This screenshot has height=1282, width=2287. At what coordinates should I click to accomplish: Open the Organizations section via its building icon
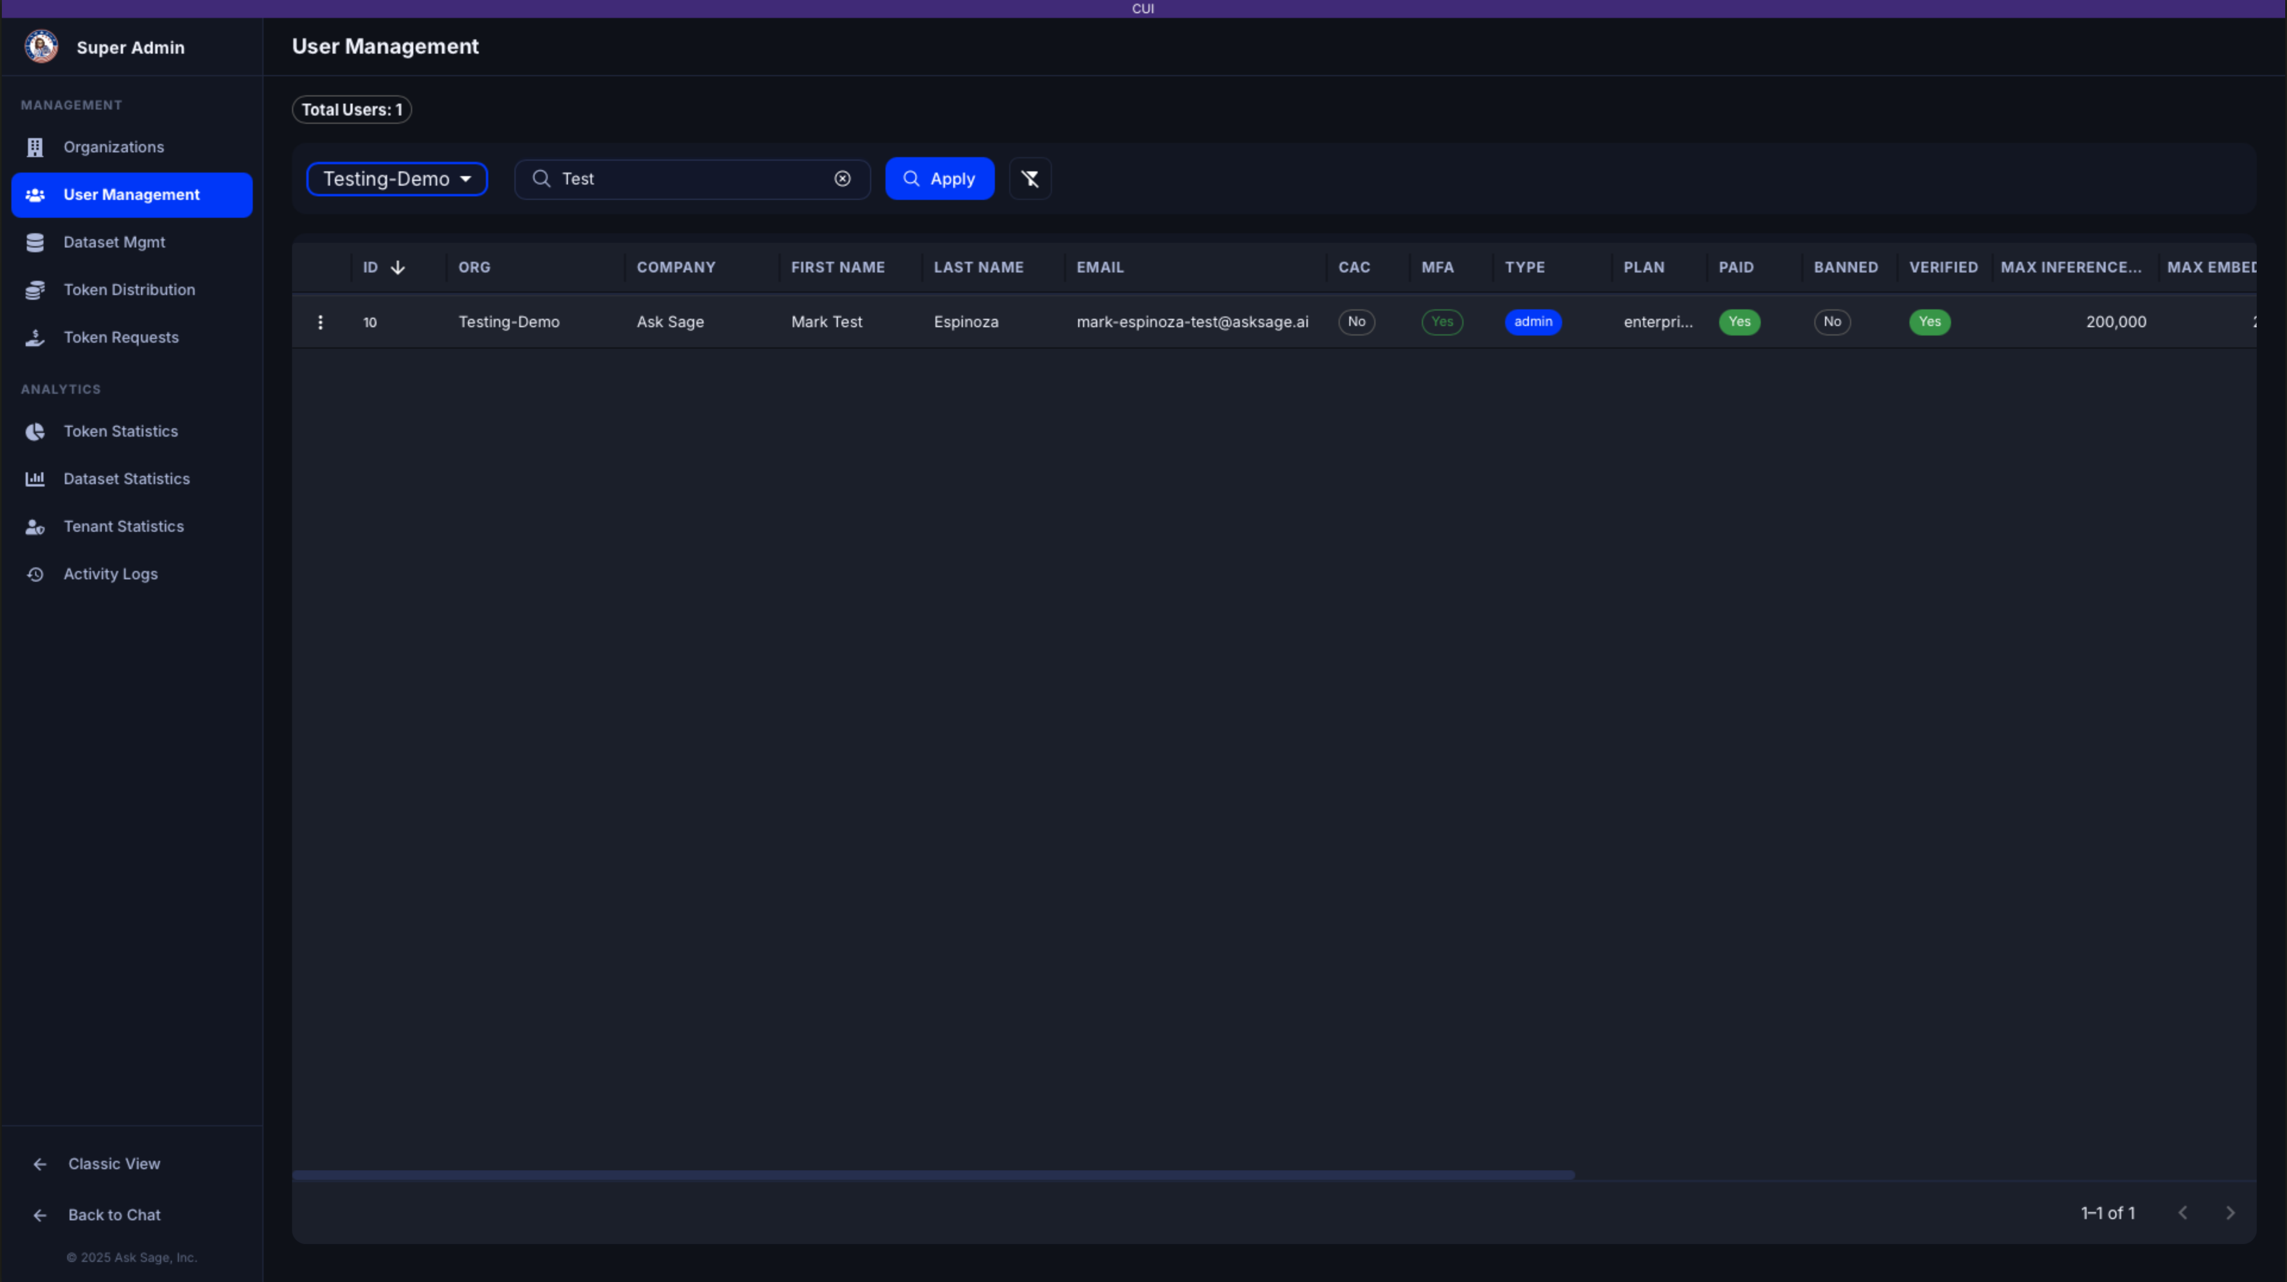coord(34,146)
